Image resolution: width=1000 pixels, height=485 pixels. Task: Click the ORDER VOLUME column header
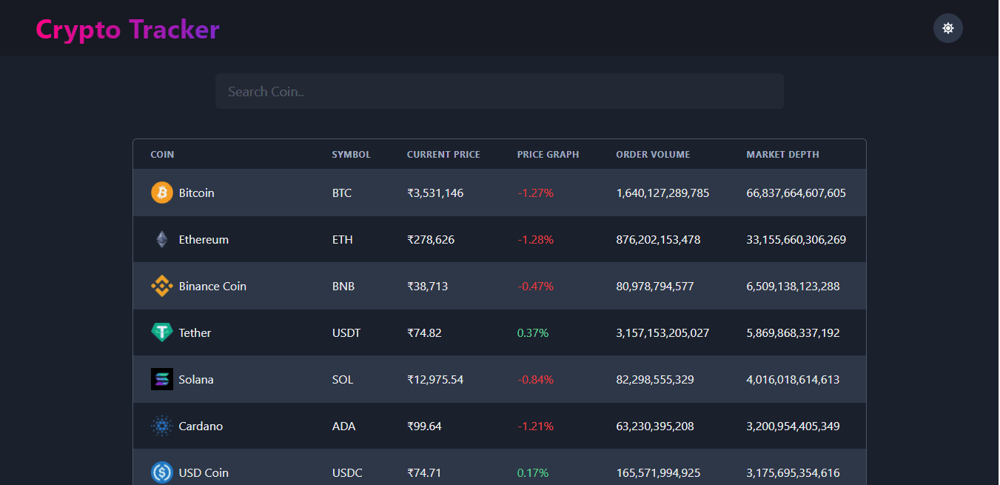point(653,155)
